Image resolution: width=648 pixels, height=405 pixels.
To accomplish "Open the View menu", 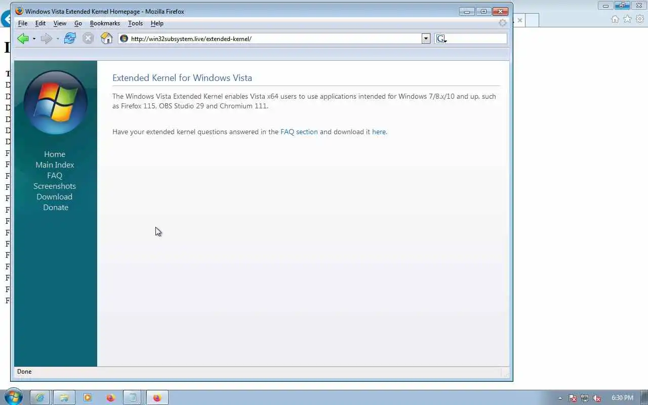I will [x=60, y=23].
